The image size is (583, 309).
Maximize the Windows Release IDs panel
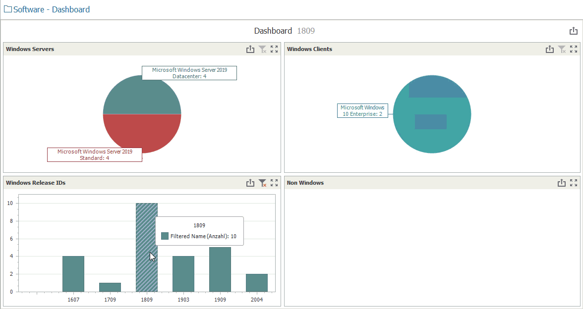click(x=274, y=183)
